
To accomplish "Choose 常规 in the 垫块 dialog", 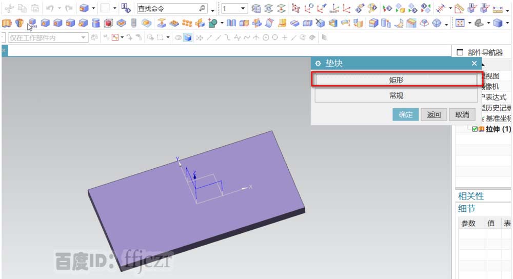I will point(396,95).
